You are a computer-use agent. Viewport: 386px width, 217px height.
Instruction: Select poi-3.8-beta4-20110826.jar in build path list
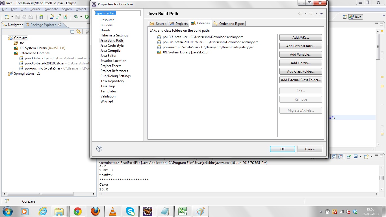(207, 42)
